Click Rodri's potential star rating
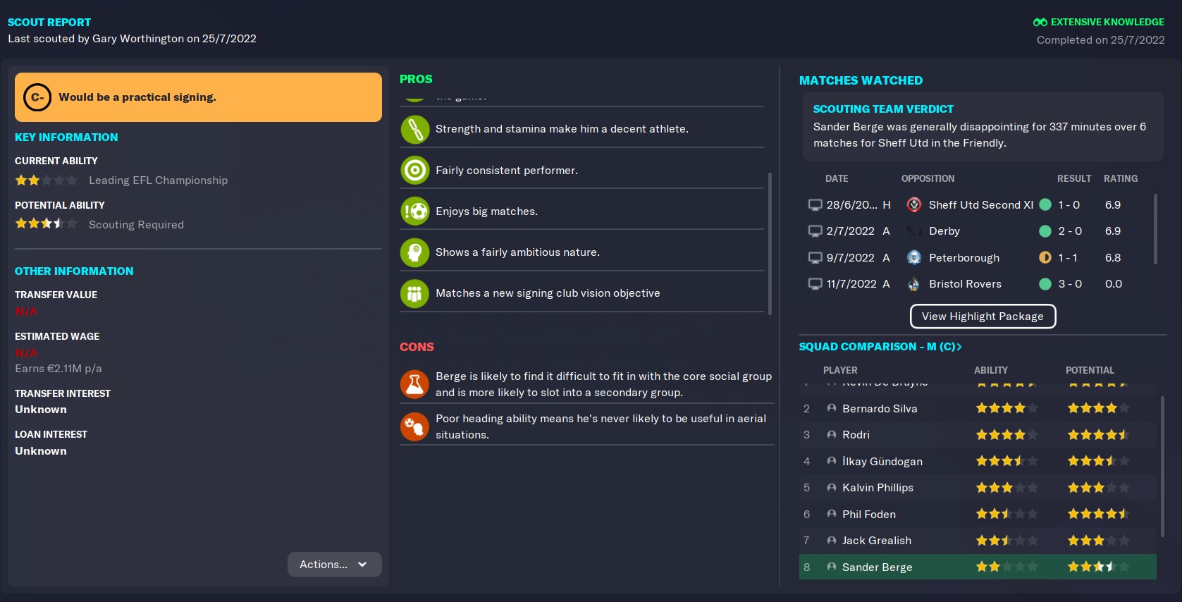The height and width of the screenshot is (602, 1182). [1098, 435]
